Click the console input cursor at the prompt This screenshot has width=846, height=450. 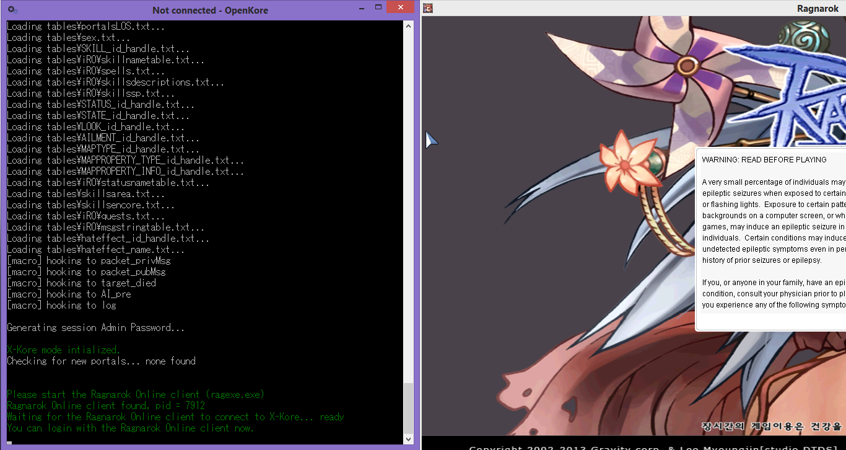(x=9, y=442)
